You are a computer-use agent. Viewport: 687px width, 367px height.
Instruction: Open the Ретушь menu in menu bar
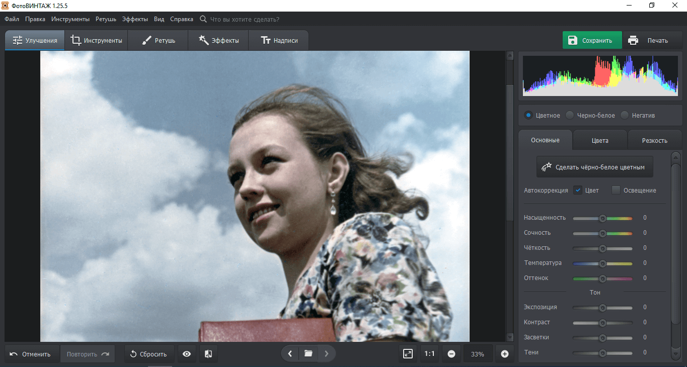coord(106,19)
